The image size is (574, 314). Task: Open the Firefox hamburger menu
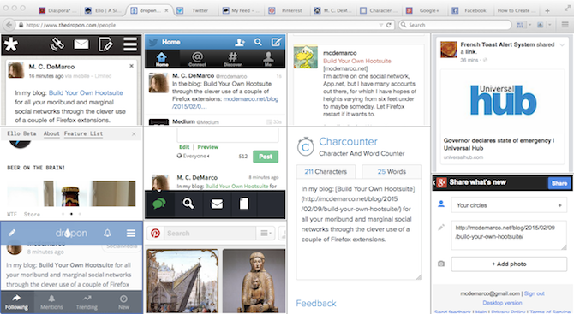[x=565, y=25]
